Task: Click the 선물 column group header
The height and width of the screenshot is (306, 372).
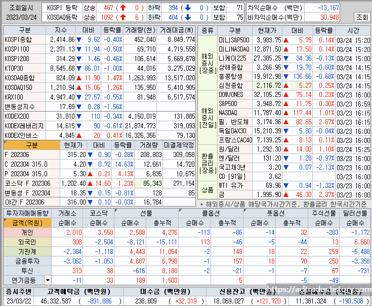Action: pyautogui.click(x=146, y=214)
